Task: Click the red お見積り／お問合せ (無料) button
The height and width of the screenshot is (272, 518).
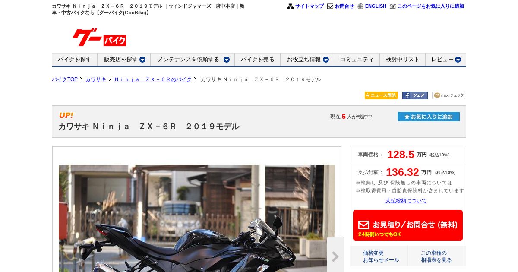Action: 408,225
